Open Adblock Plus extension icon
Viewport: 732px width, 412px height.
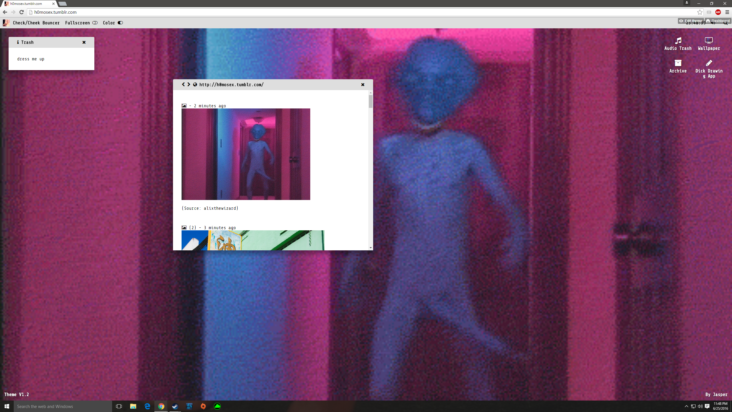[718, 12]
